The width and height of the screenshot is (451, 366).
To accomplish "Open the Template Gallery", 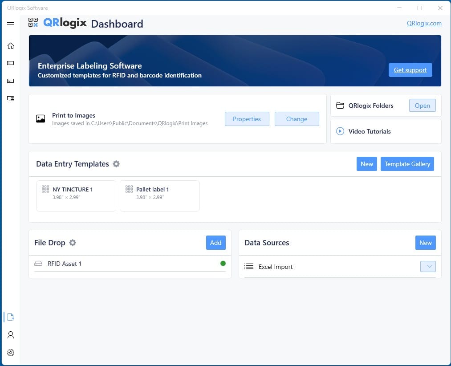I will point(407,164).
